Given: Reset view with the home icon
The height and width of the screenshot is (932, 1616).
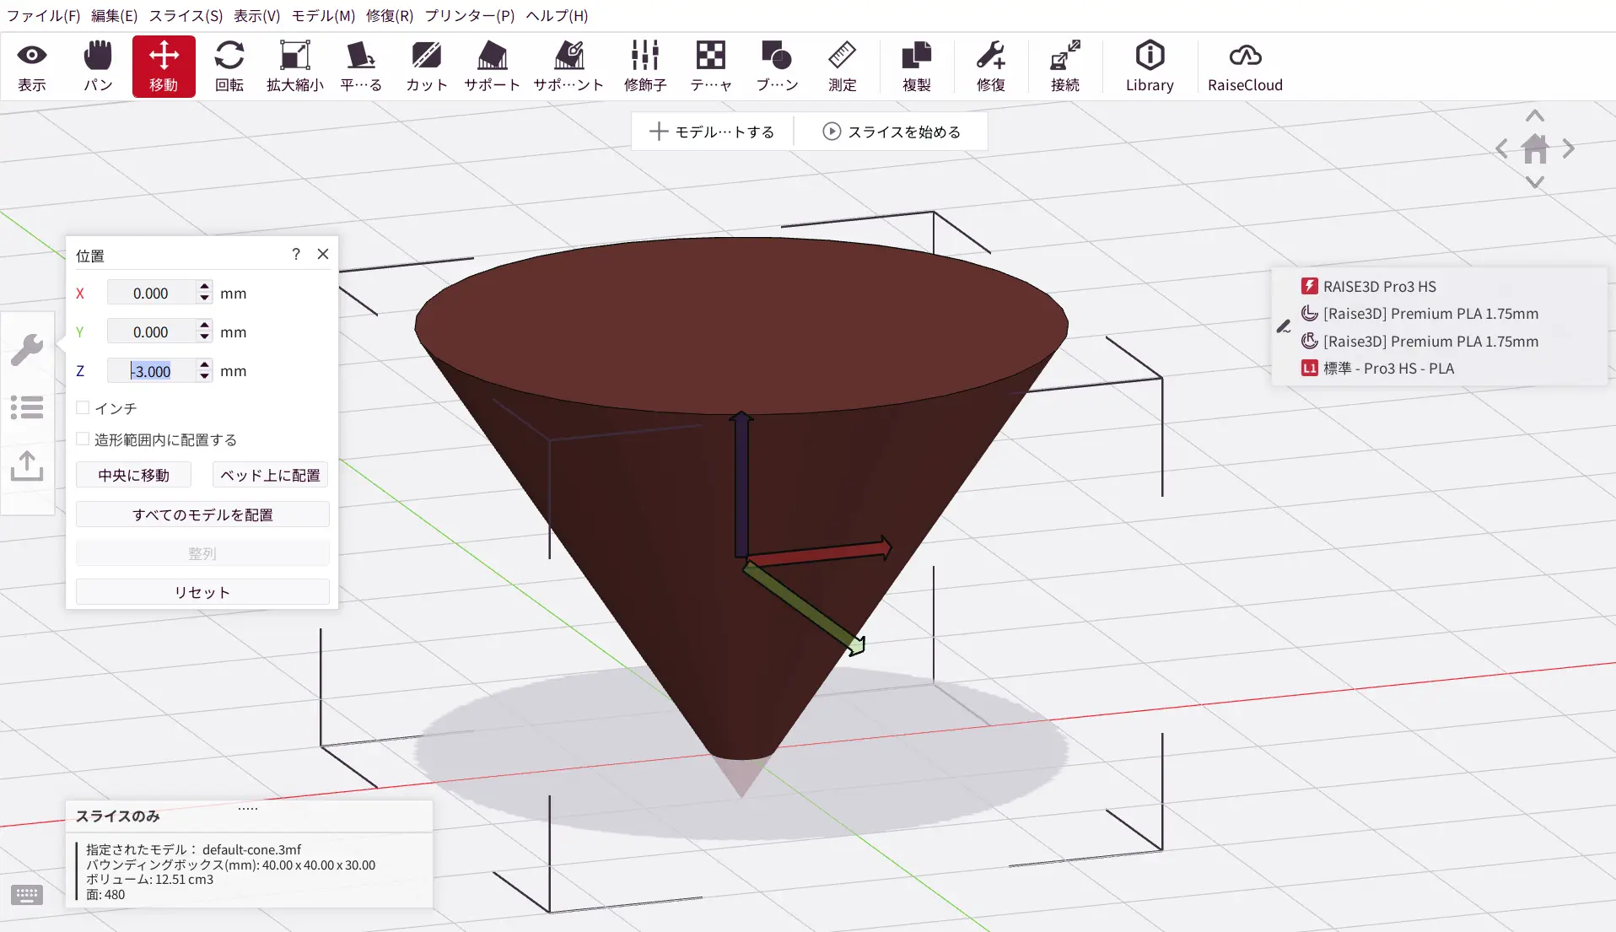Looking at the screenshot, I should (x=1535, y=149).
